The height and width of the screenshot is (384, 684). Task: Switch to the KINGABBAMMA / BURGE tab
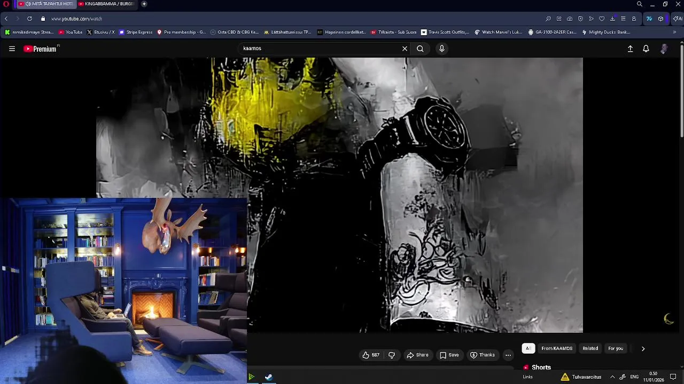pos(106,4)
